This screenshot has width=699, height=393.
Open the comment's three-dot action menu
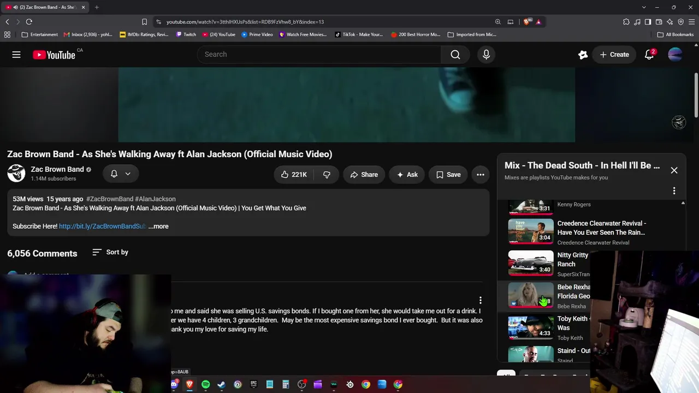click(x=481, y=300)
